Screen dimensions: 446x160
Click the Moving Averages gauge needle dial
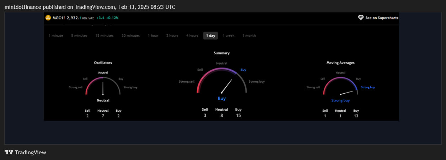[340, 86]
